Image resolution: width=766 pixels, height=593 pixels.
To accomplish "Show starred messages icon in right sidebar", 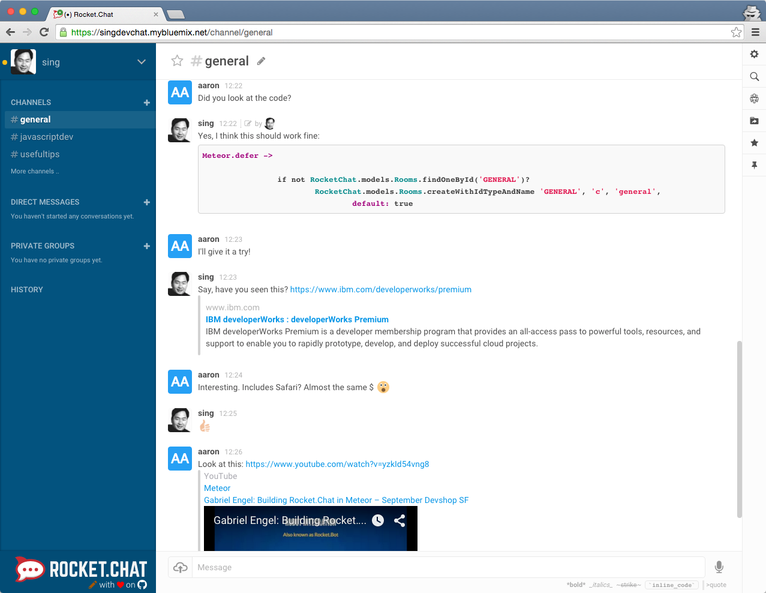I will (754, 143).
